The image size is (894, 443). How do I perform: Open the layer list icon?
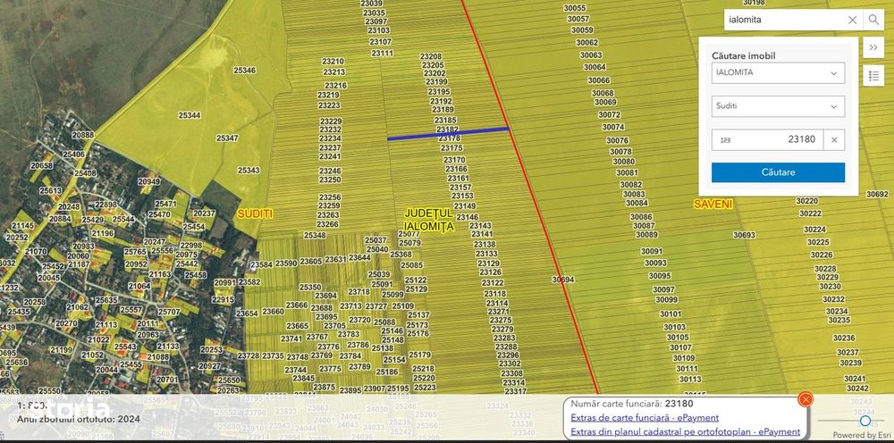coord(873,75)
